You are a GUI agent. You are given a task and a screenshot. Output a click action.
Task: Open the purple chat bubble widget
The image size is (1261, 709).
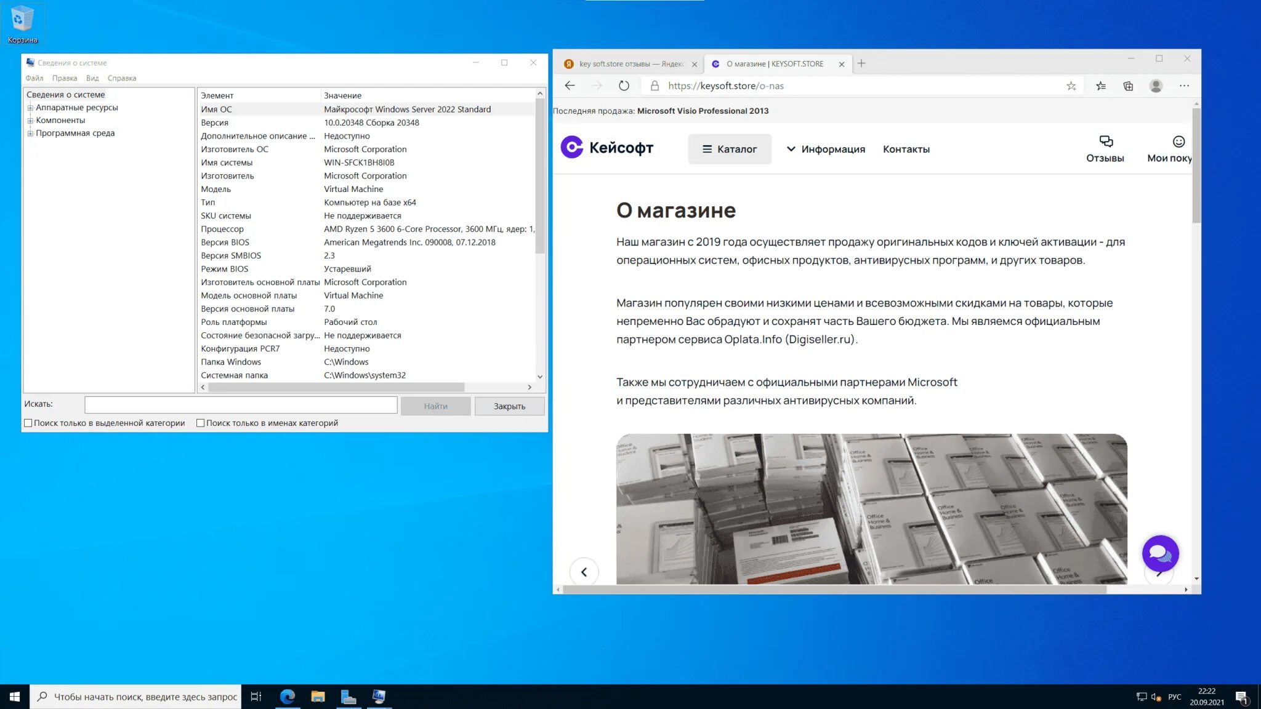(1160, 553)
